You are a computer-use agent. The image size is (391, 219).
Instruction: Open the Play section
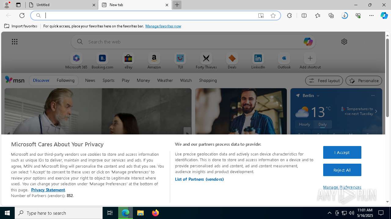coord(126,80)
